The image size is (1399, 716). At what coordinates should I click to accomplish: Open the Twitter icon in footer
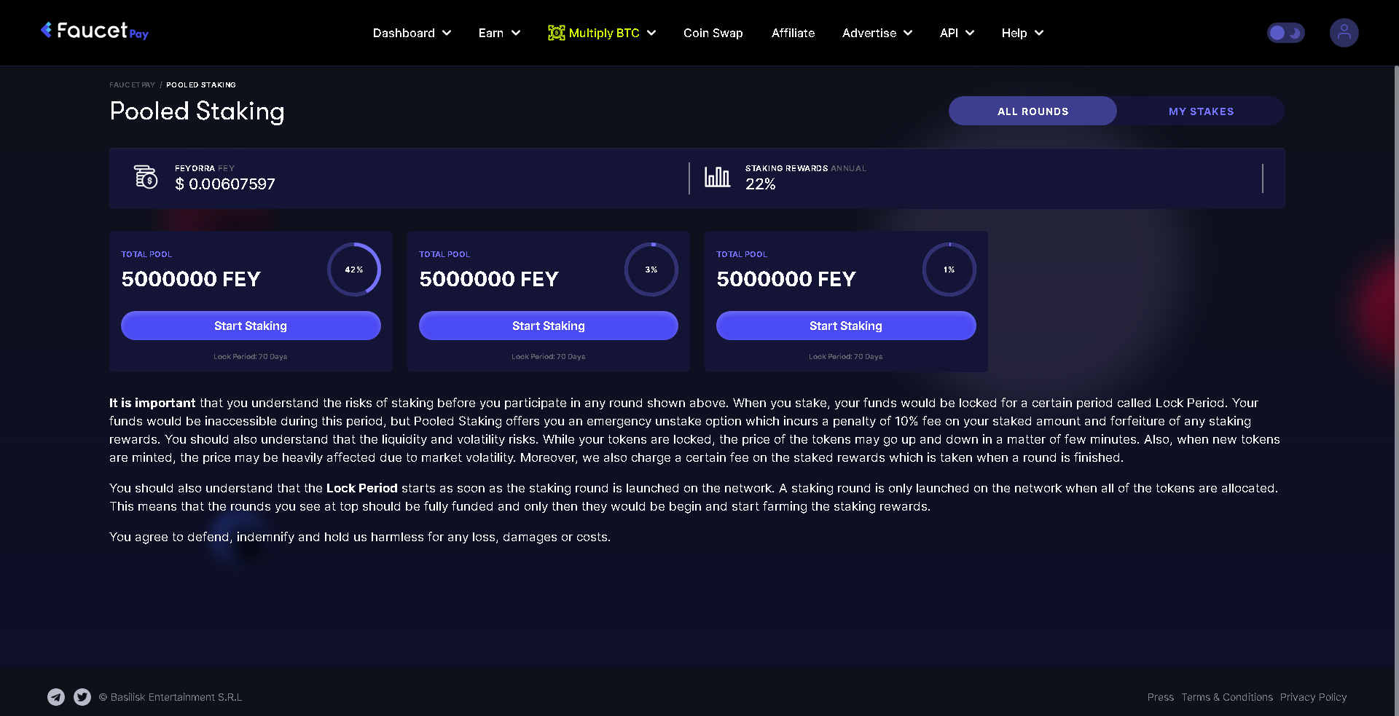pyautogui.click(x=82, y=697)
